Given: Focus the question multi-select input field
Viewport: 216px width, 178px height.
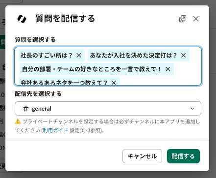Looking at the screenshot, I should coord(108,66).
